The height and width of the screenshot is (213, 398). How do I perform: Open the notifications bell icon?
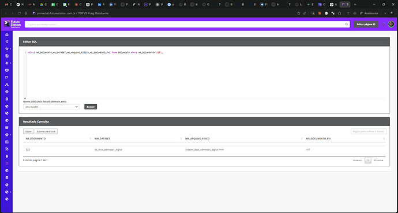pyautogui.click(x=383, y=24)
